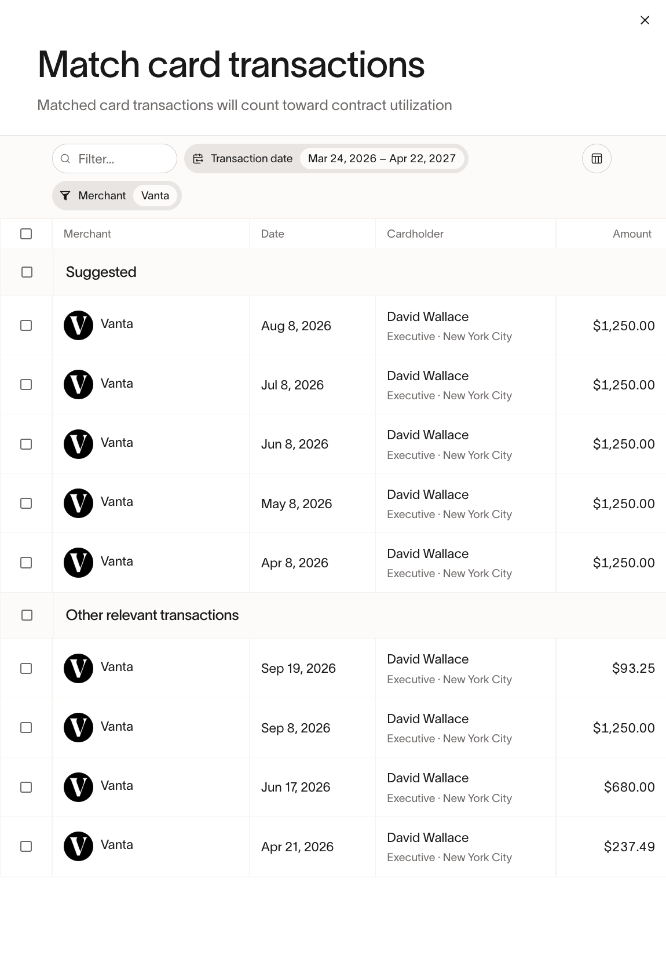
Task: Click the $1,250.00 amount in the Sep 8 row
Action: (x=624, y=728)
